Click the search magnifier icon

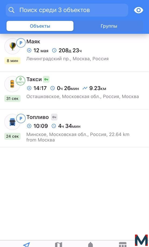click(x=11, y=10)
